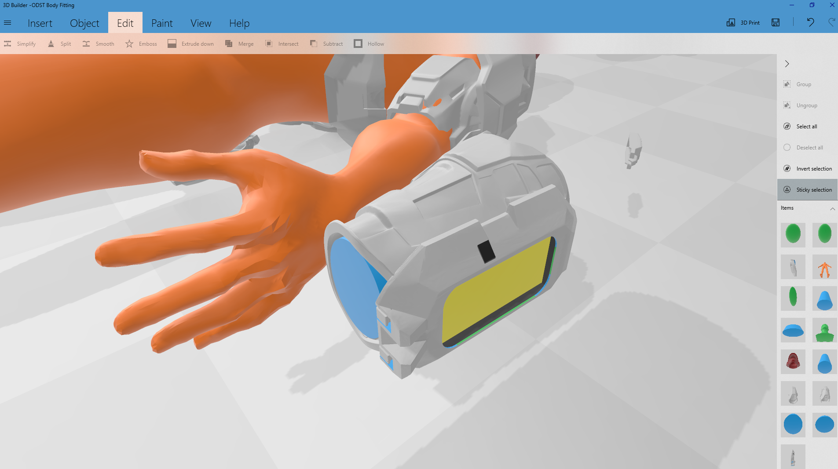Click the Merge tool

[239, 44]
